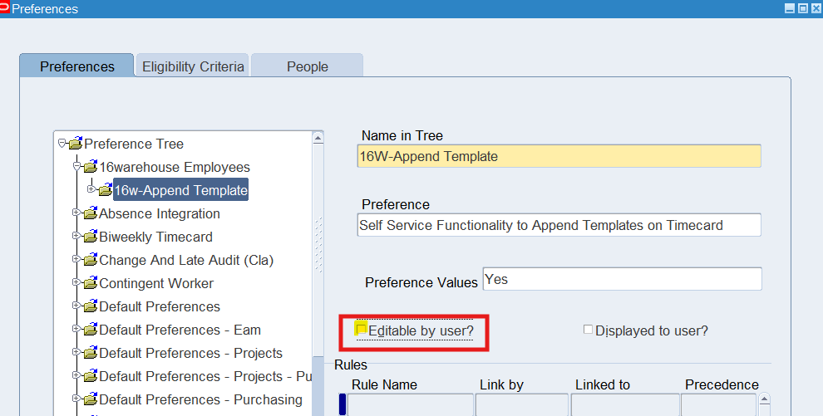Enable the Editable by user checkbox

point(361,329)
